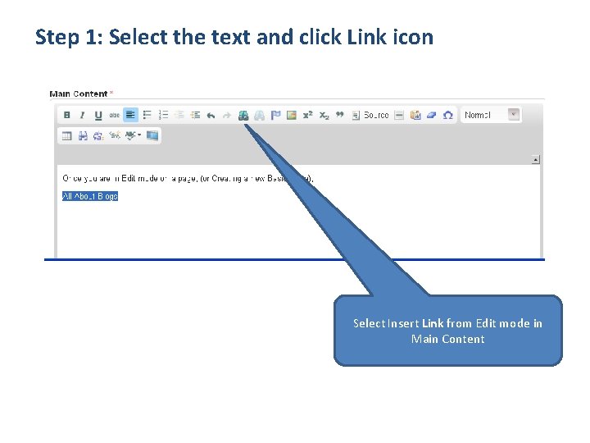The width and height of the screenshot is (590, 443).
Task: Undo the last action
Action: pos(211,116)
